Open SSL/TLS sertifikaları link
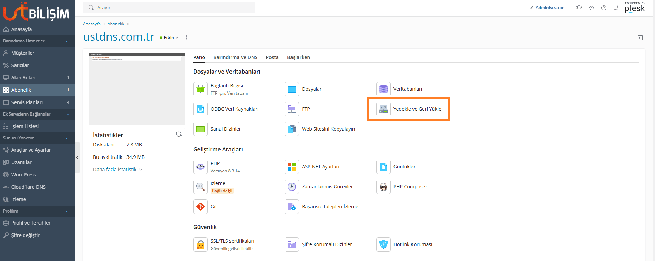 232,241
